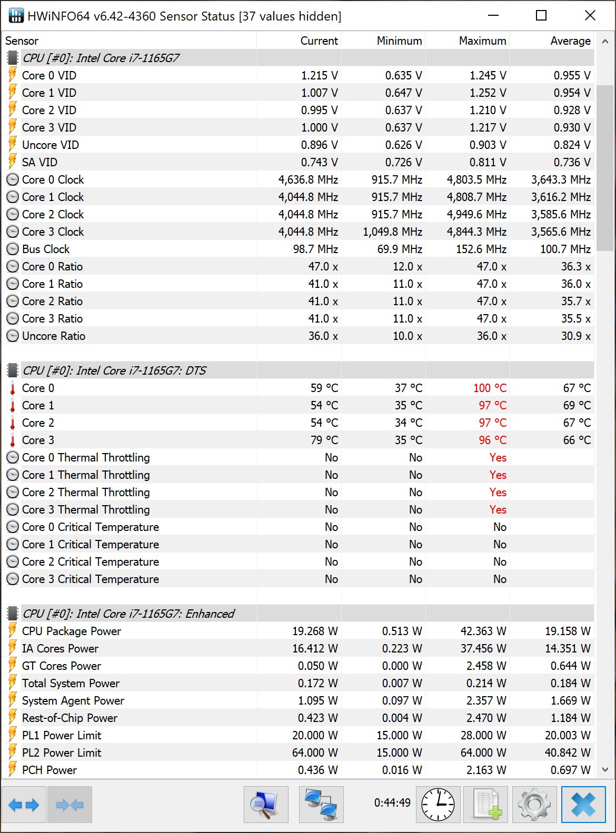Click the Maximum column header
The height and width of the screenshot is (833, 616).
pos(482,41)
